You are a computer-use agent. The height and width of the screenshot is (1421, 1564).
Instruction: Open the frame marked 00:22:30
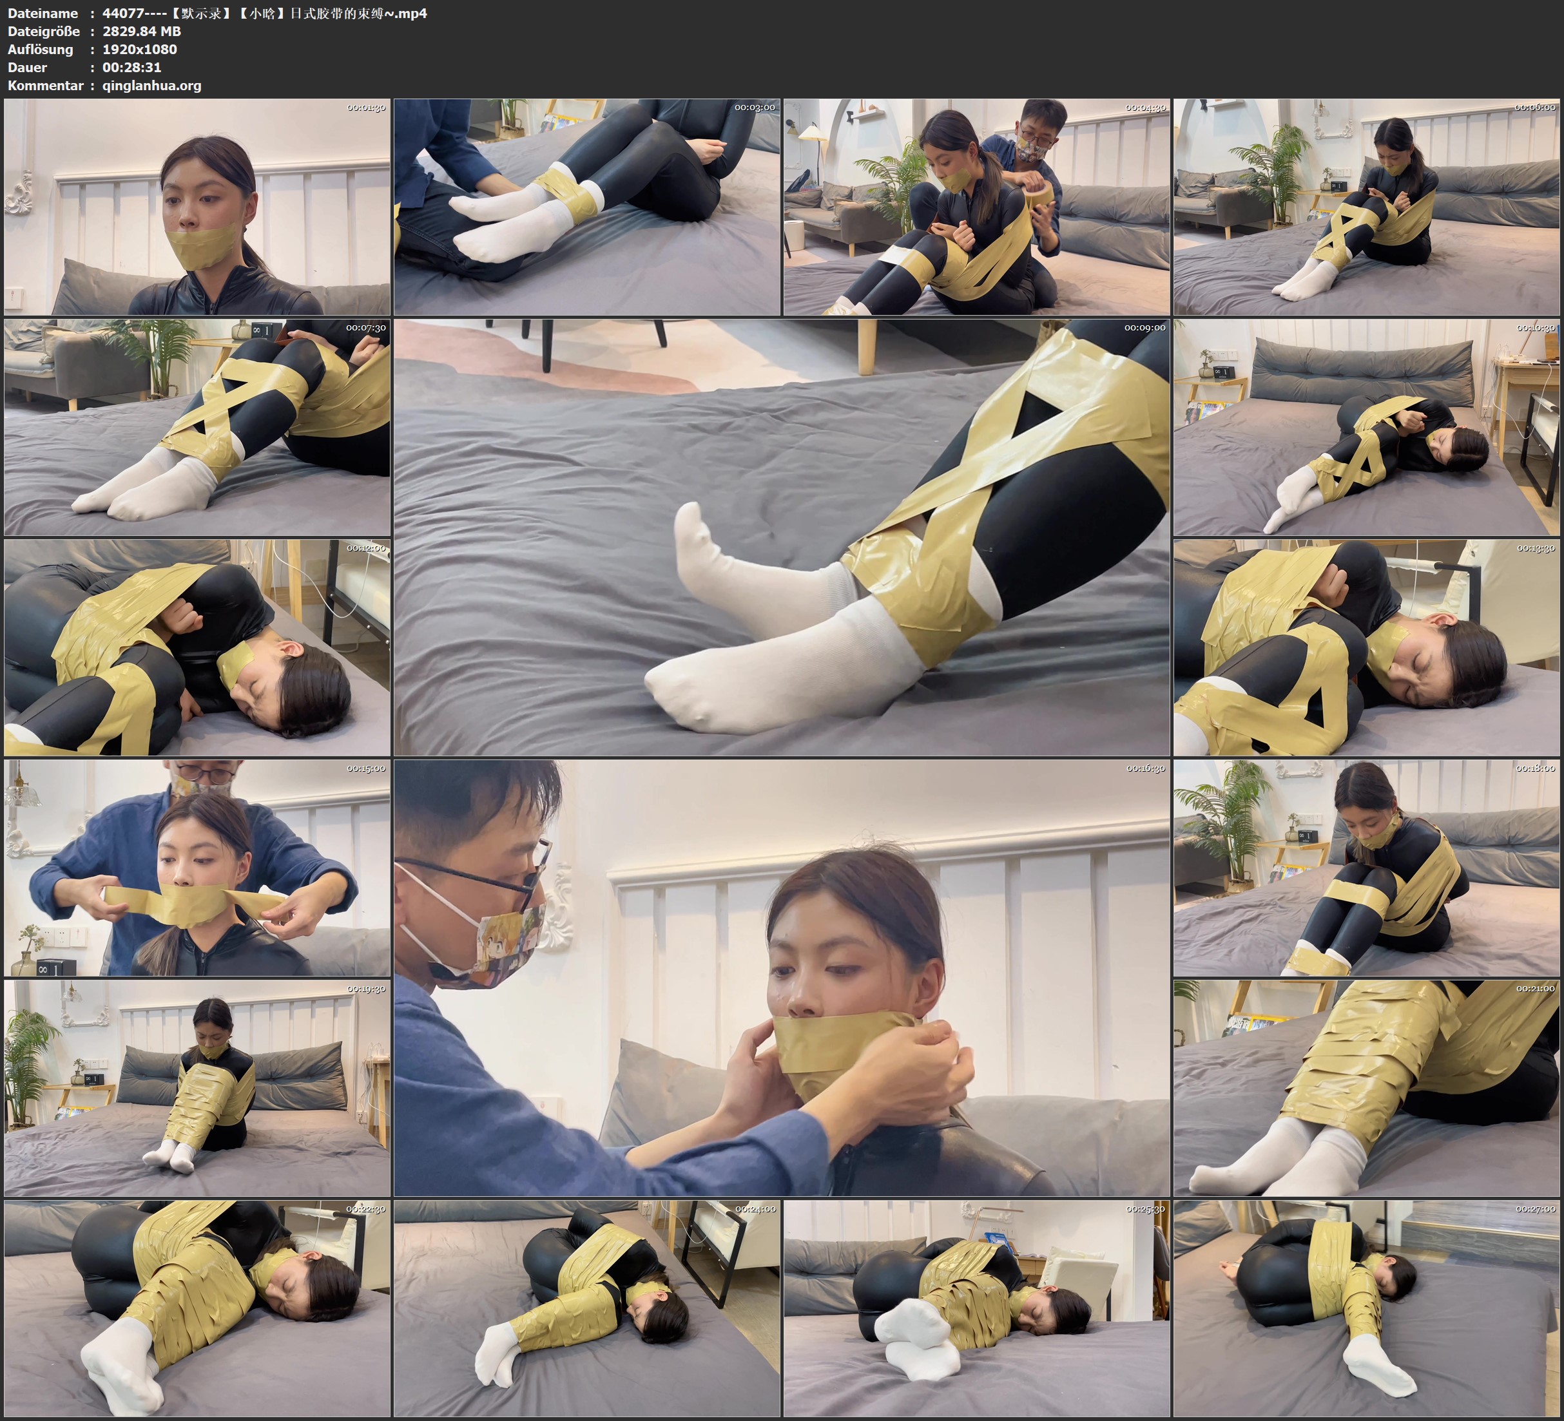coord(197,1308)
